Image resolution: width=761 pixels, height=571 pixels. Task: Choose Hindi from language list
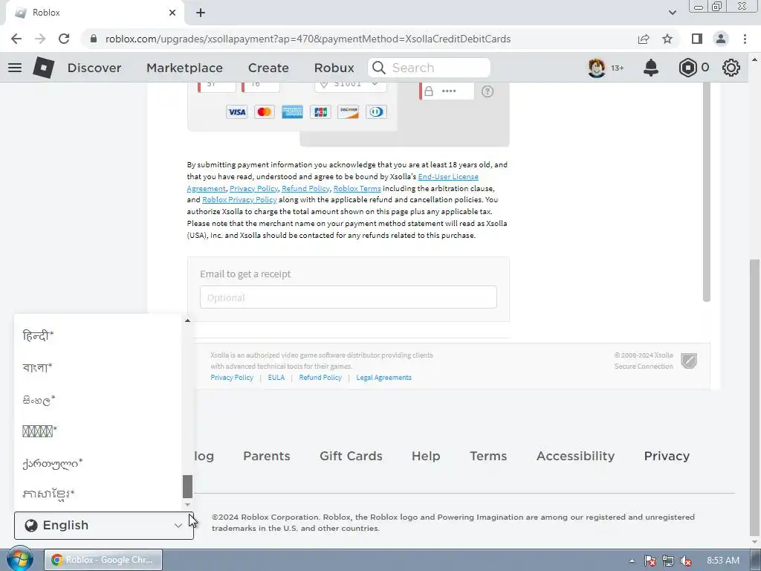(38, 335)
